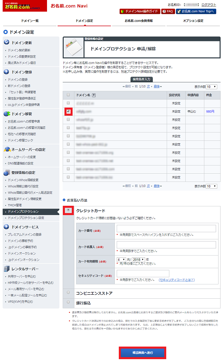
Task: Click the ドメイン移管 arrows icon
Action: pyautogui.click(x=7, y=114)
